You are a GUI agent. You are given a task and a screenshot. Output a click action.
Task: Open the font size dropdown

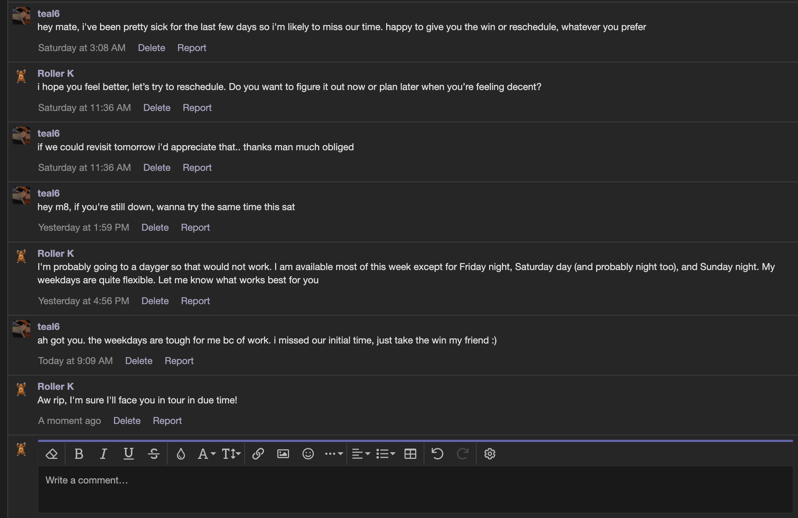point(231,454)
